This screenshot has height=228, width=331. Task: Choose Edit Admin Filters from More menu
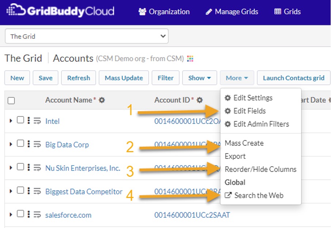point(257,124)
